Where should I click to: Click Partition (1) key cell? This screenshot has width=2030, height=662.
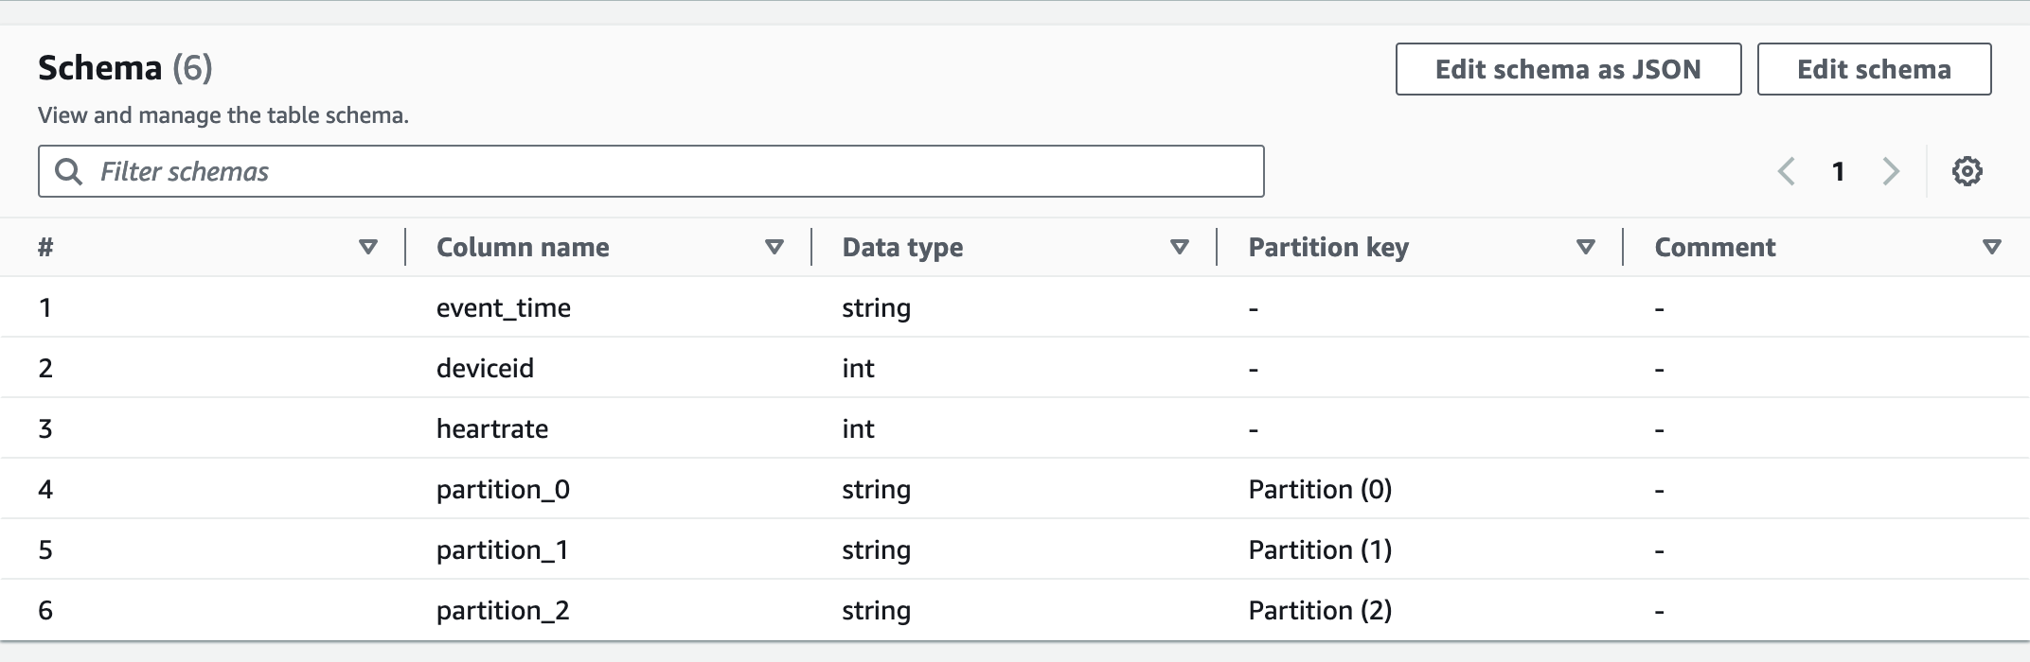click(1320, 549)
